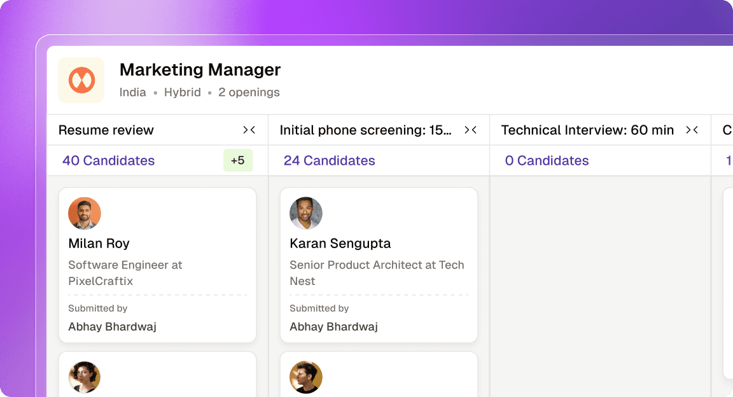The image size is (733, 397).
Task: Collapse the Resume review column
Action: pyautogui.click(x=249, y=130)
